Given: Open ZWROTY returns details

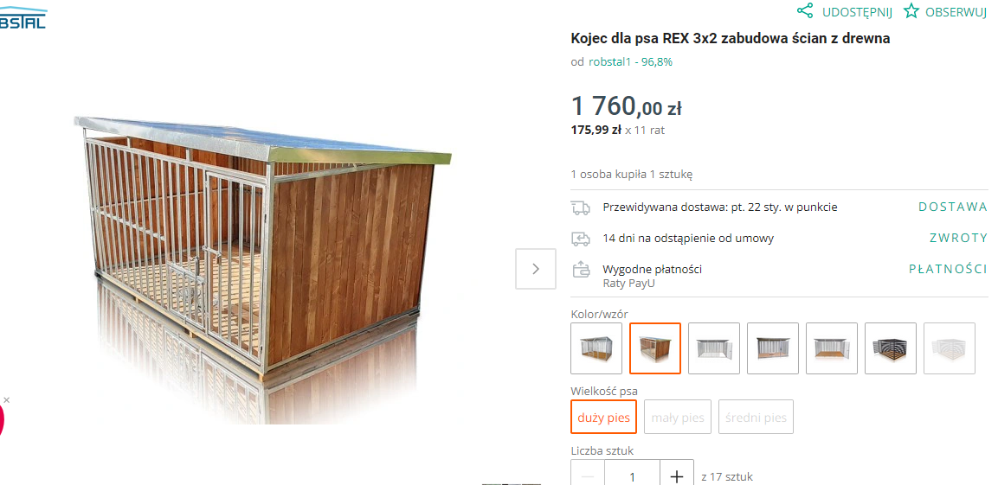Looking at the screenshot, I should point(958,239).
